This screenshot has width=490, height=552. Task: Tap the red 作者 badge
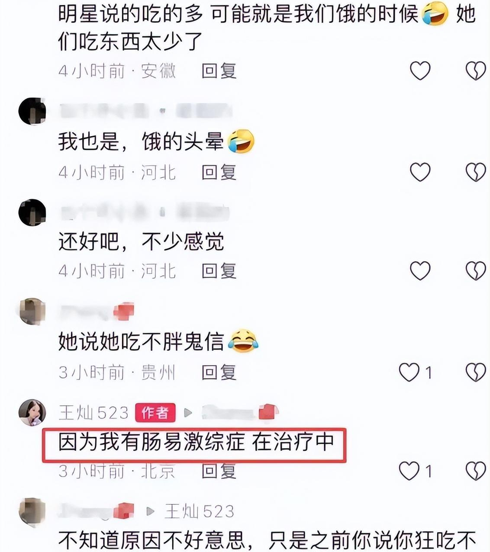click(x=155, y=413)
